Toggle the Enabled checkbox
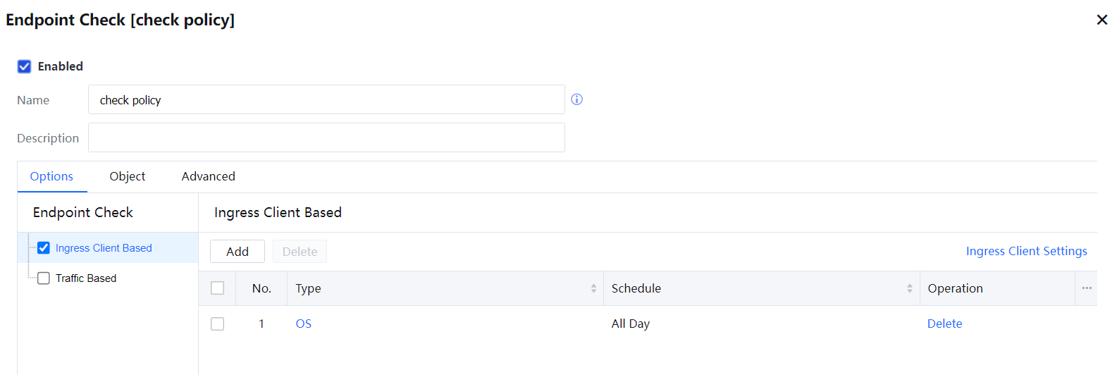1110x375 pixels. click(x=25, y=66)
